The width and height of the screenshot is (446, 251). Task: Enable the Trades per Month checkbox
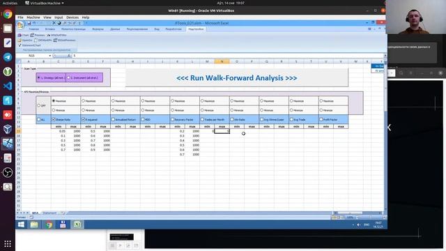[x=202, y=119]
